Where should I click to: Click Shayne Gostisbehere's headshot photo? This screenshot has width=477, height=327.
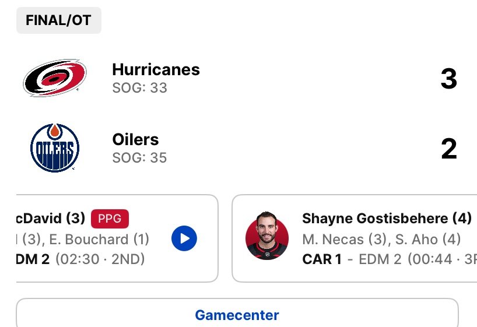[x=267, y=235]
